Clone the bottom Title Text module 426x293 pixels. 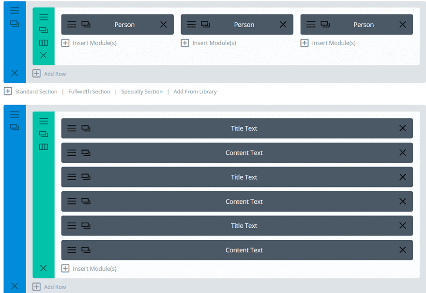86,226
